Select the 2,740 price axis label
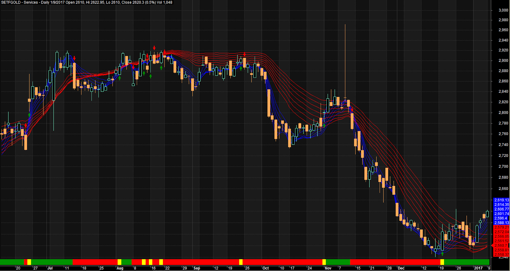Viewport: 510px width, 271px height. [503, 145]
